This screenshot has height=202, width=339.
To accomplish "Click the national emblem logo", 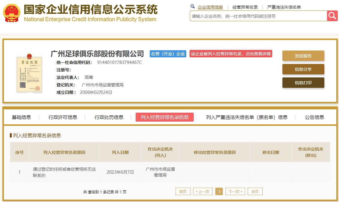I will pyautogui.click(x=12, y=13).
